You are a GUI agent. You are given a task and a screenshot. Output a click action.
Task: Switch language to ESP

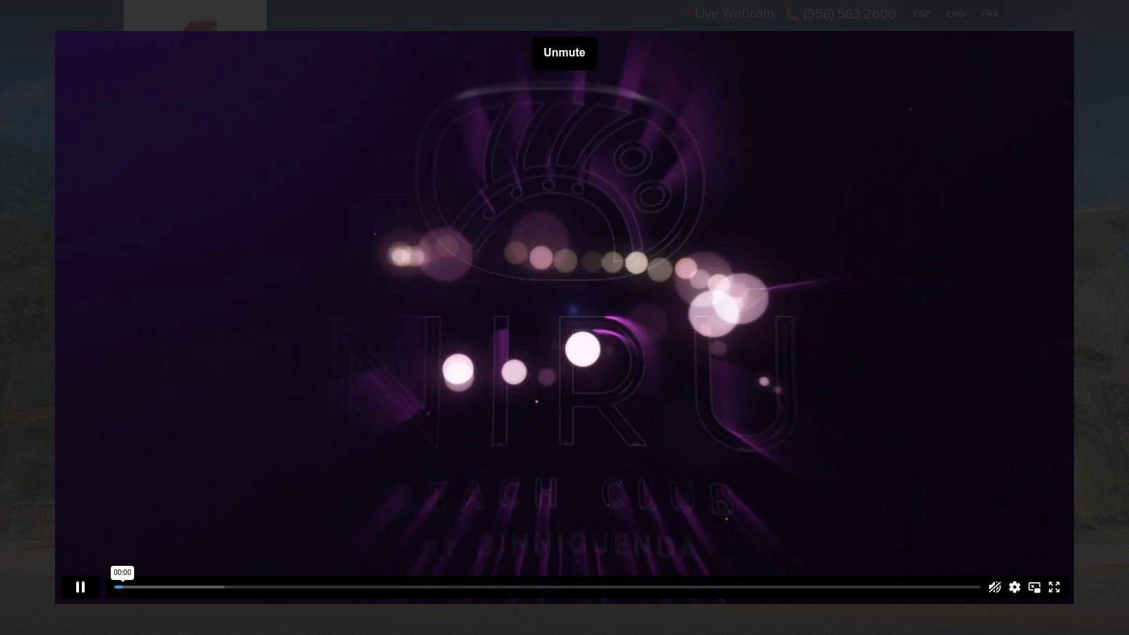[922, 14]
